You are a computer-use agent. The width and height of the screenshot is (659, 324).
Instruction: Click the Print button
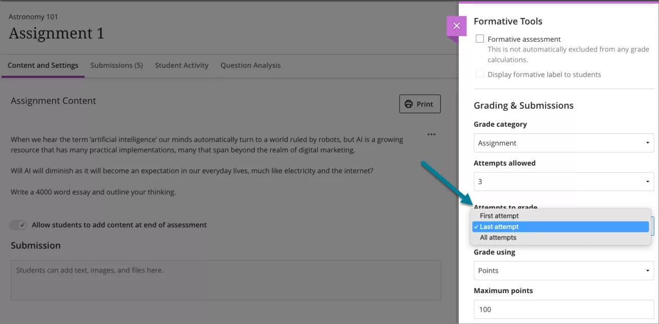(420, 104)
